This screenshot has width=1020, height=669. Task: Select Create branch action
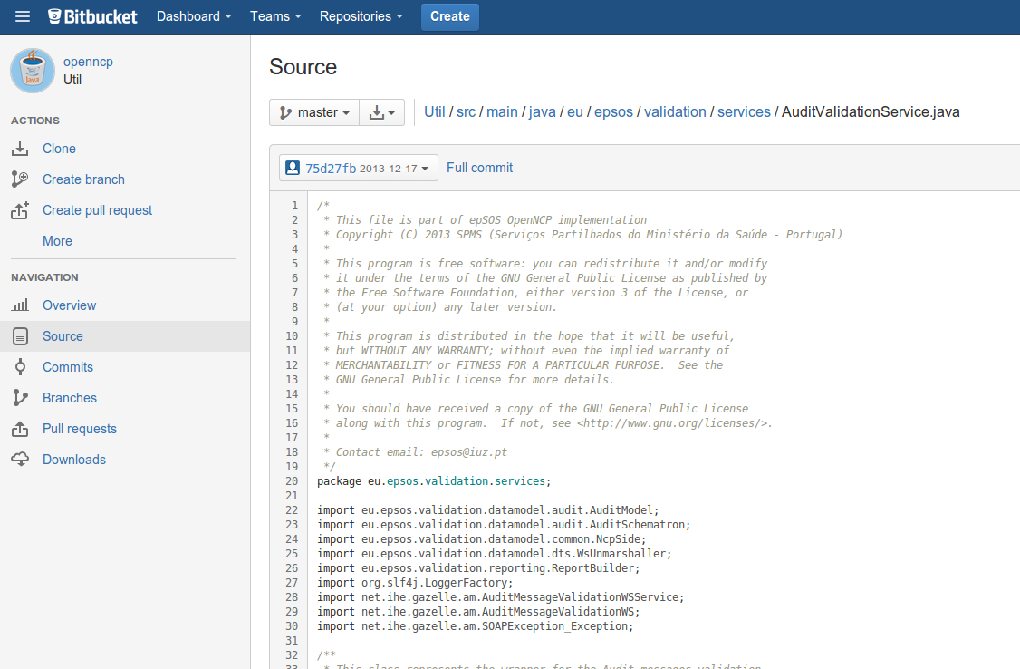(83, 179)
